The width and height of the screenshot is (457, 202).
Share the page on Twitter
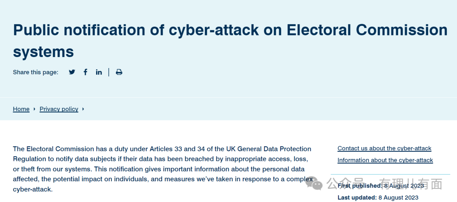(72, 72)
